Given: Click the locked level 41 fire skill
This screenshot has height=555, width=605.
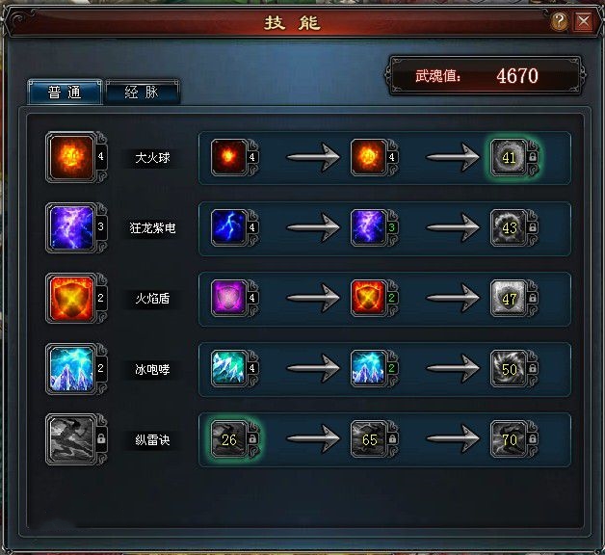Looking at the screenshot, I should coord(509,157).
